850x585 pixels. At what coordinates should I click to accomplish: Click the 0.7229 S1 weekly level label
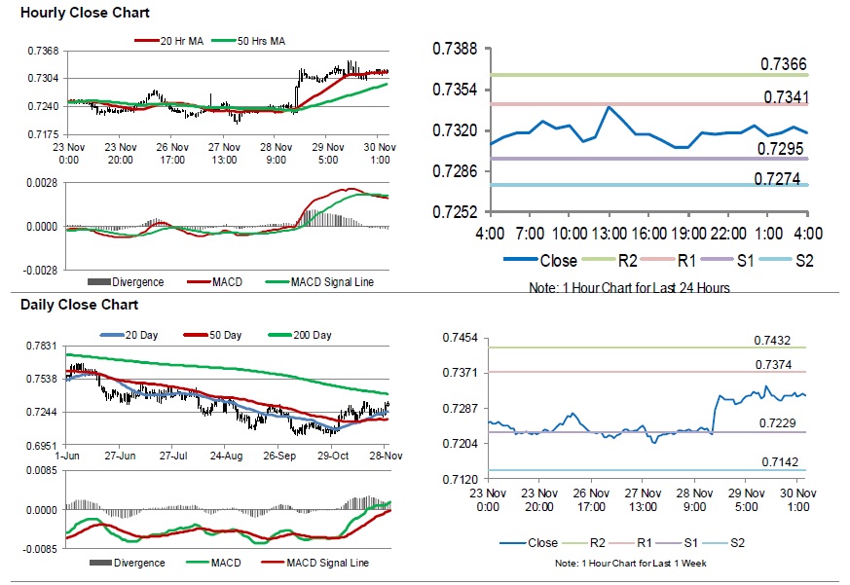pos(778,422)
